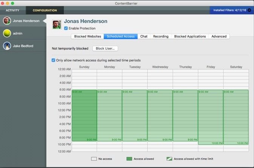Select the Advanced tab
Image resolution: width=254 pixels, height=168 pixels.
(x=219, y=36)
